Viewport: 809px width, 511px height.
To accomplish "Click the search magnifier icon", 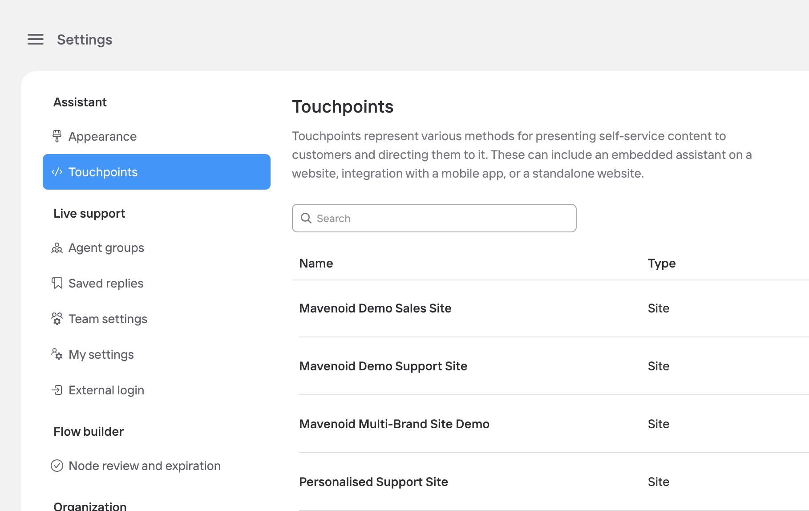I will [x=306, y=218].
